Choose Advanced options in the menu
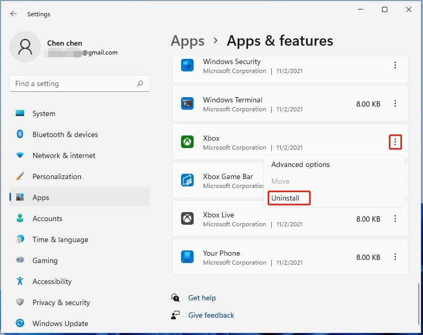The height and width of the screenshot is (335, 423). 300,164
